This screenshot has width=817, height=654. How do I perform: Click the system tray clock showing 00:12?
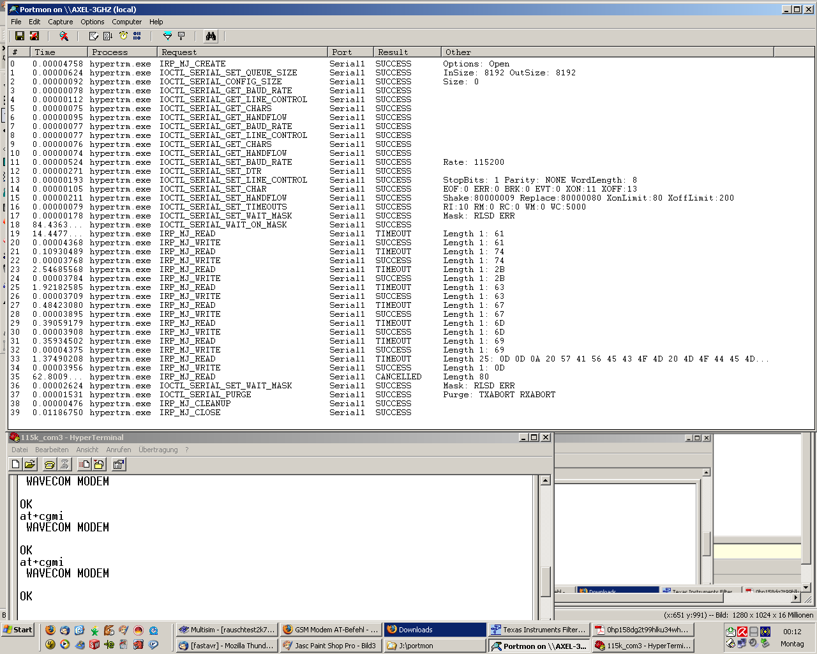(792, 632)
